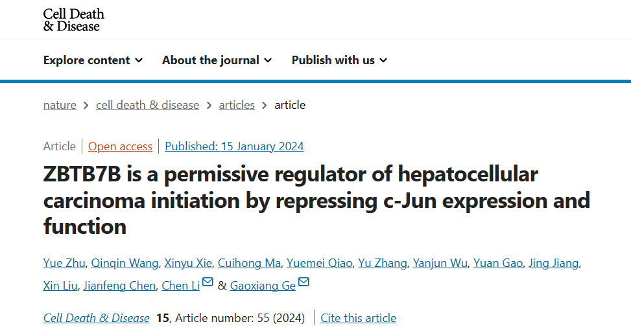The image size is (631, 333).
Task: Expand the Explore content menu
Action: (93, 60)
